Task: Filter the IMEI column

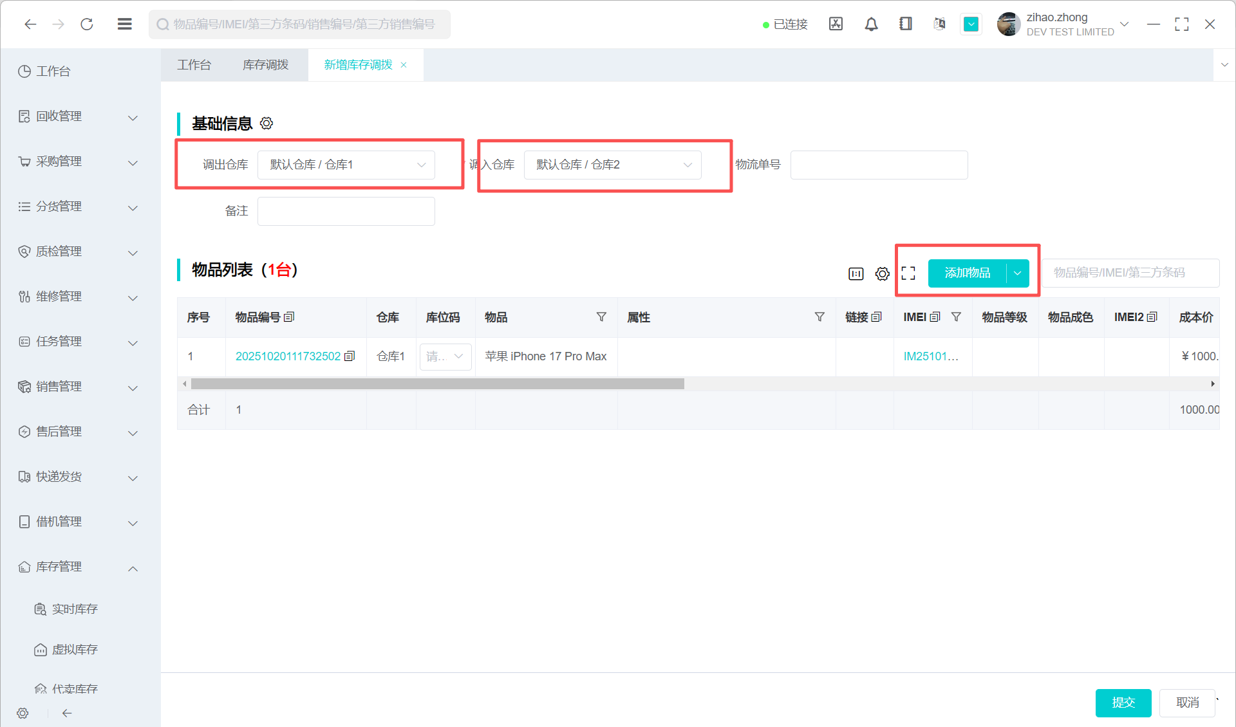Action: click(956, 317)
